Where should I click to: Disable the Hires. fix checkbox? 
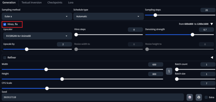click(5, 24)
